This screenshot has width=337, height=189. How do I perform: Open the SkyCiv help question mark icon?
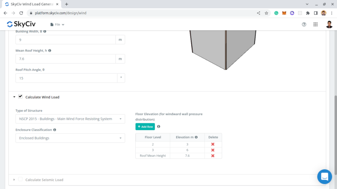(304, 24)
